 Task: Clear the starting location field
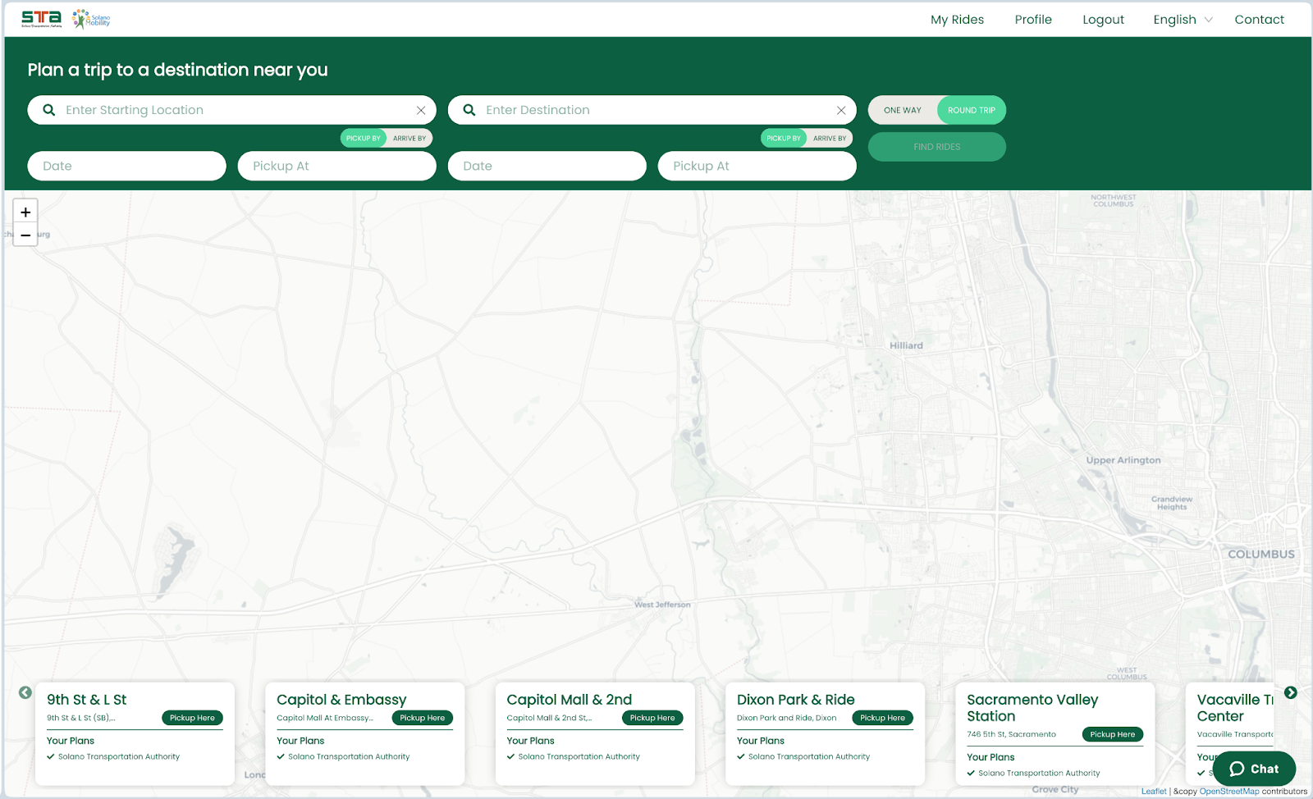tap(421, 110)
